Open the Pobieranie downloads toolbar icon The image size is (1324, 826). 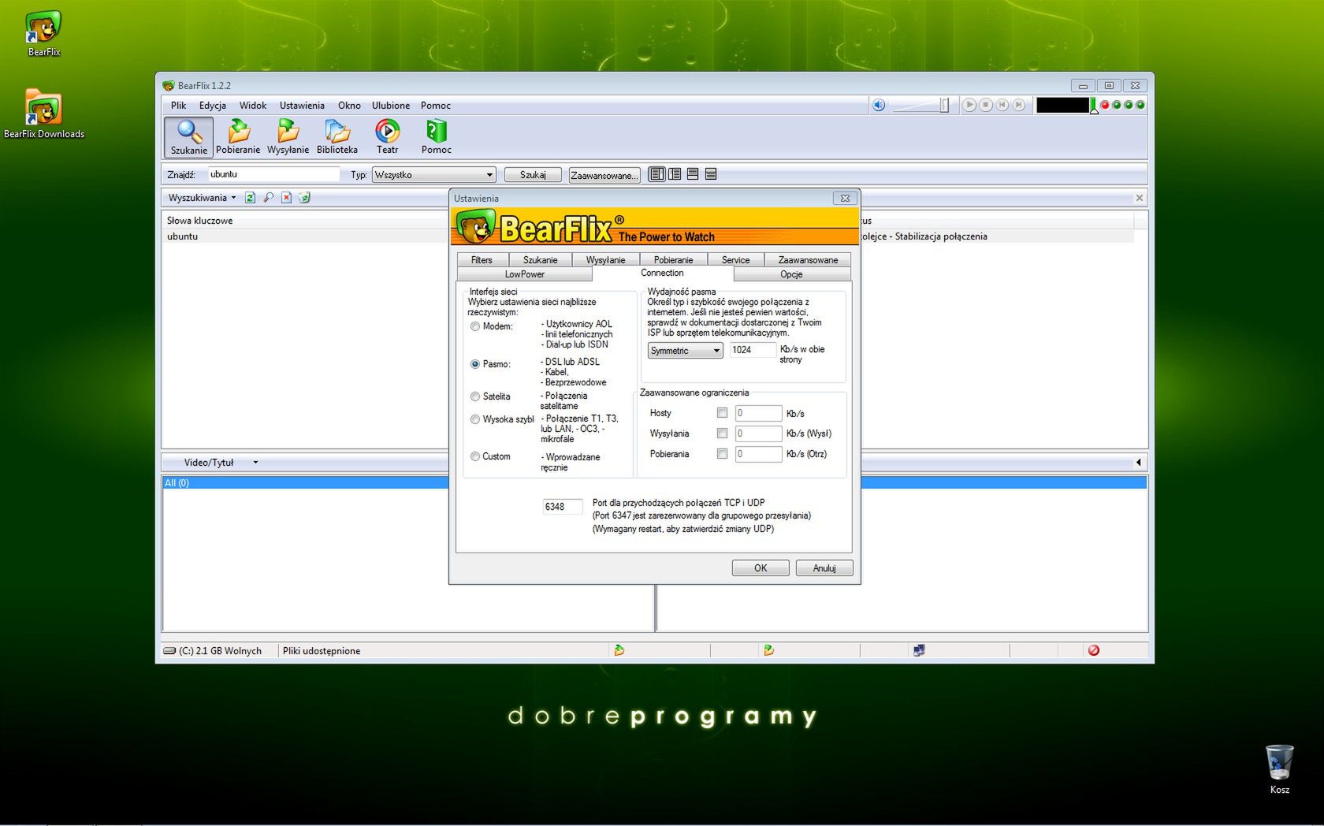coord(238,137)
